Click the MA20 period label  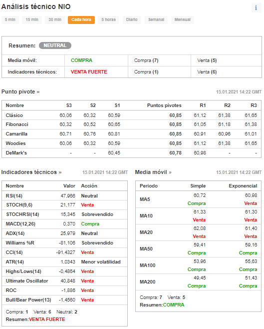coord(146,232)
